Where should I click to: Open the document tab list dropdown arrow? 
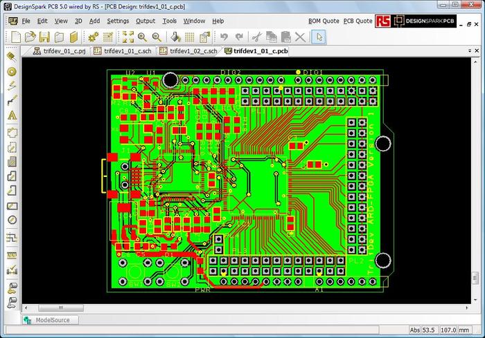(470, 50)
